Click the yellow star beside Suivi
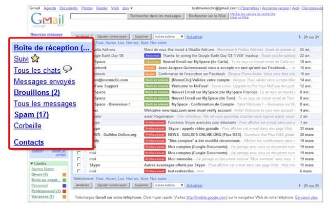The height and width of the screenshot is (205, 328). [35, 59]
